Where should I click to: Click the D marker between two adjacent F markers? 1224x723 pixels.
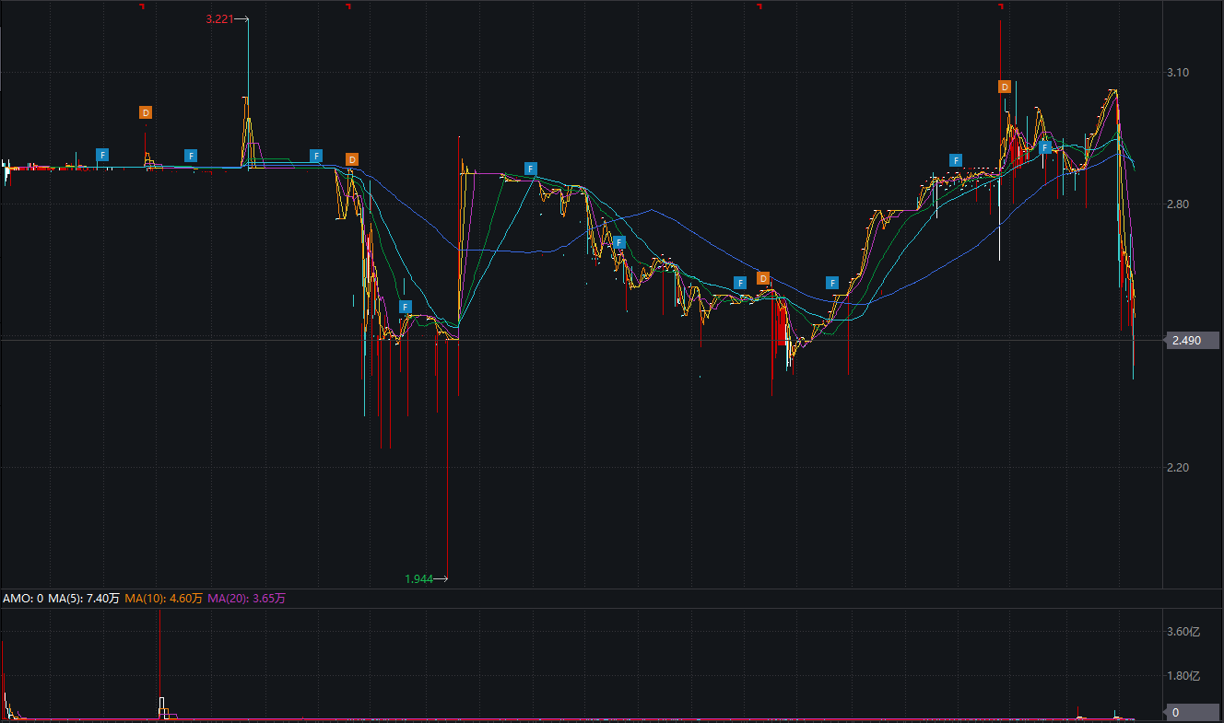(763, 278)
